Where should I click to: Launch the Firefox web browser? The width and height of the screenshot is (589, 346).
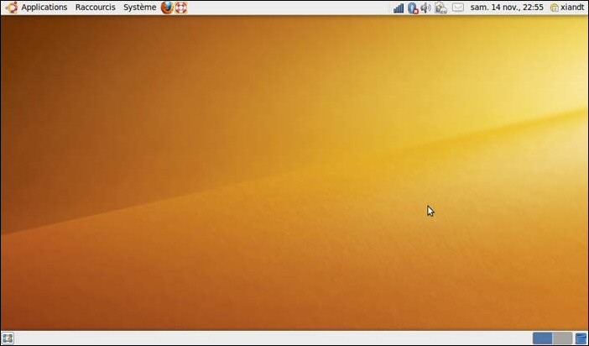(167, 8)
